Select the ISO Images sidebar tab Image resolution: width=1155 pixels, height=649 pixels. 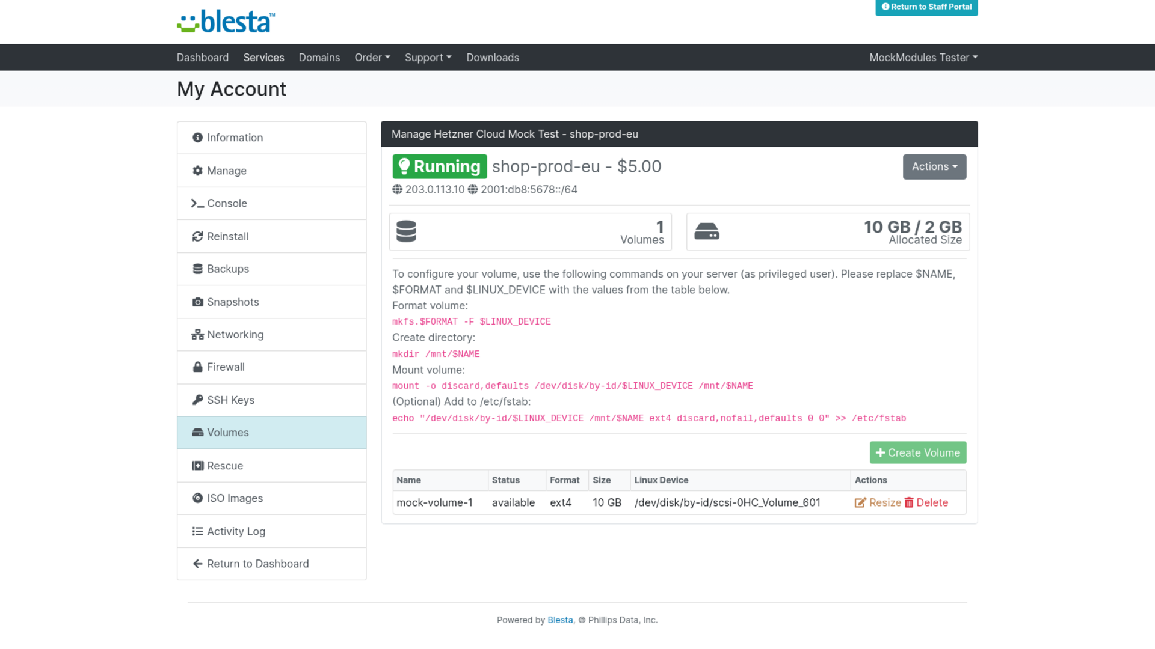(x=272, y=498)
